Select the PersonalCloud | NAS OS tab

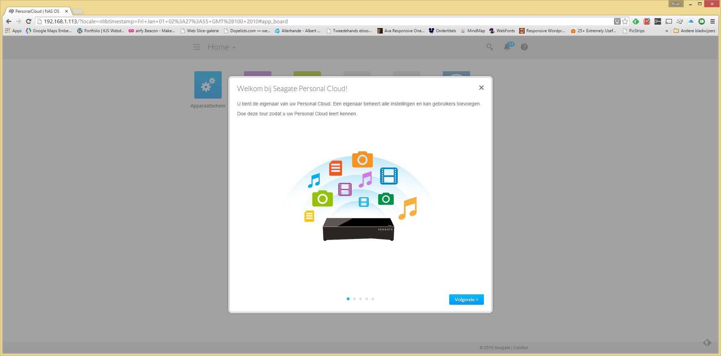click(37, 11)
